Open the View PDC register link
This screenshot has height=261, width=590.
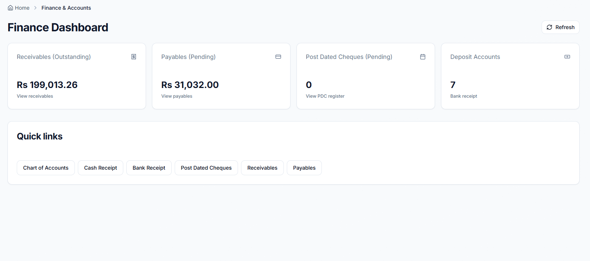[325, 96]
